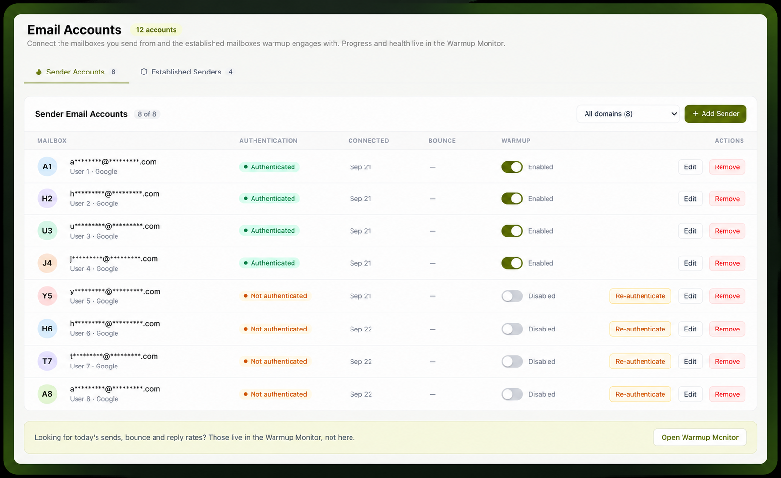Viewport: 781px width, 478px height.
Task: Click the AUTHENTICATION column header
Action: (x=268, y=141)
